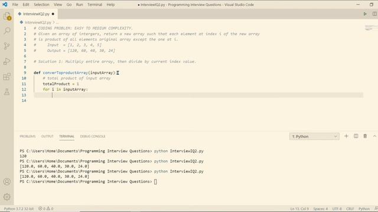Select Python 3.7.2 32-bit interpreter in status bar
Image resolution: width=378 pixels, height=212 pixels.
coord(19,208)
